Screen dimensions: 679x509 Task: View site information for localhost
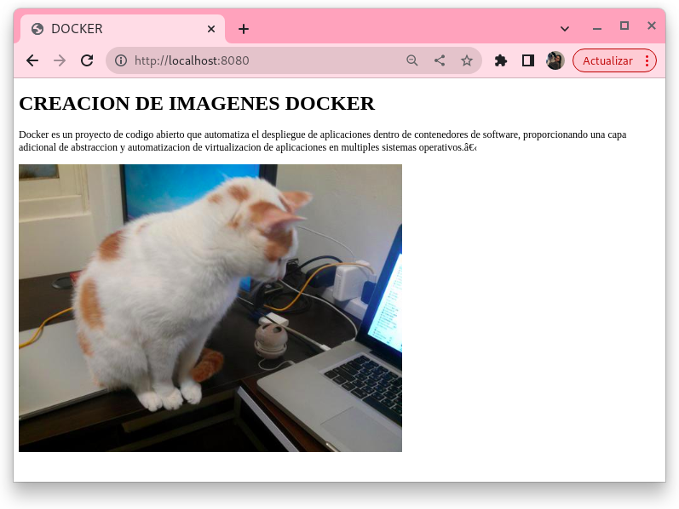(121, 60)
